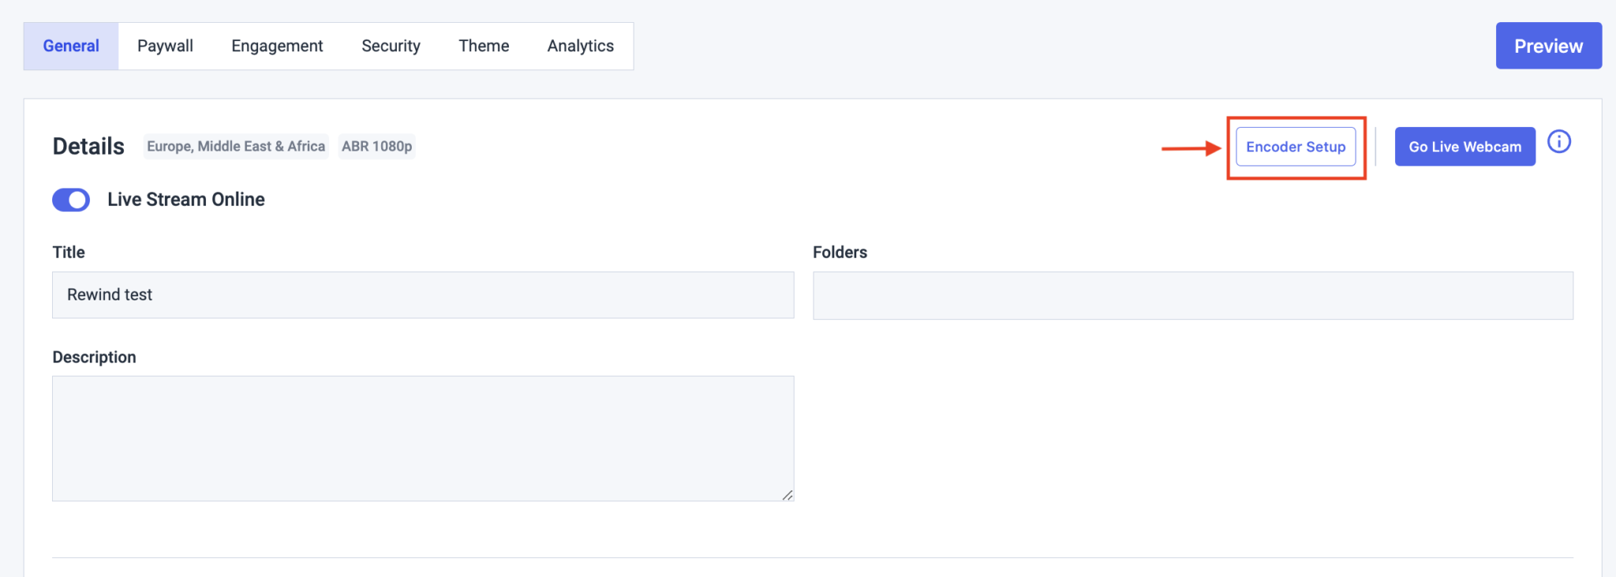Viewport: 1616px width, 577px height.
Task: Click the Live Stream Online label text
Action: coord(186,200)
